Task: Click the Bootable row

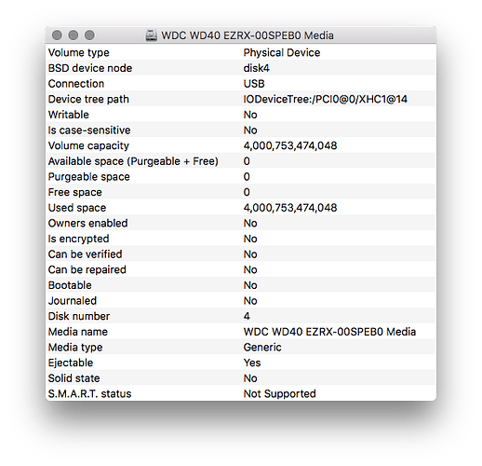Action: pos(241,285)
